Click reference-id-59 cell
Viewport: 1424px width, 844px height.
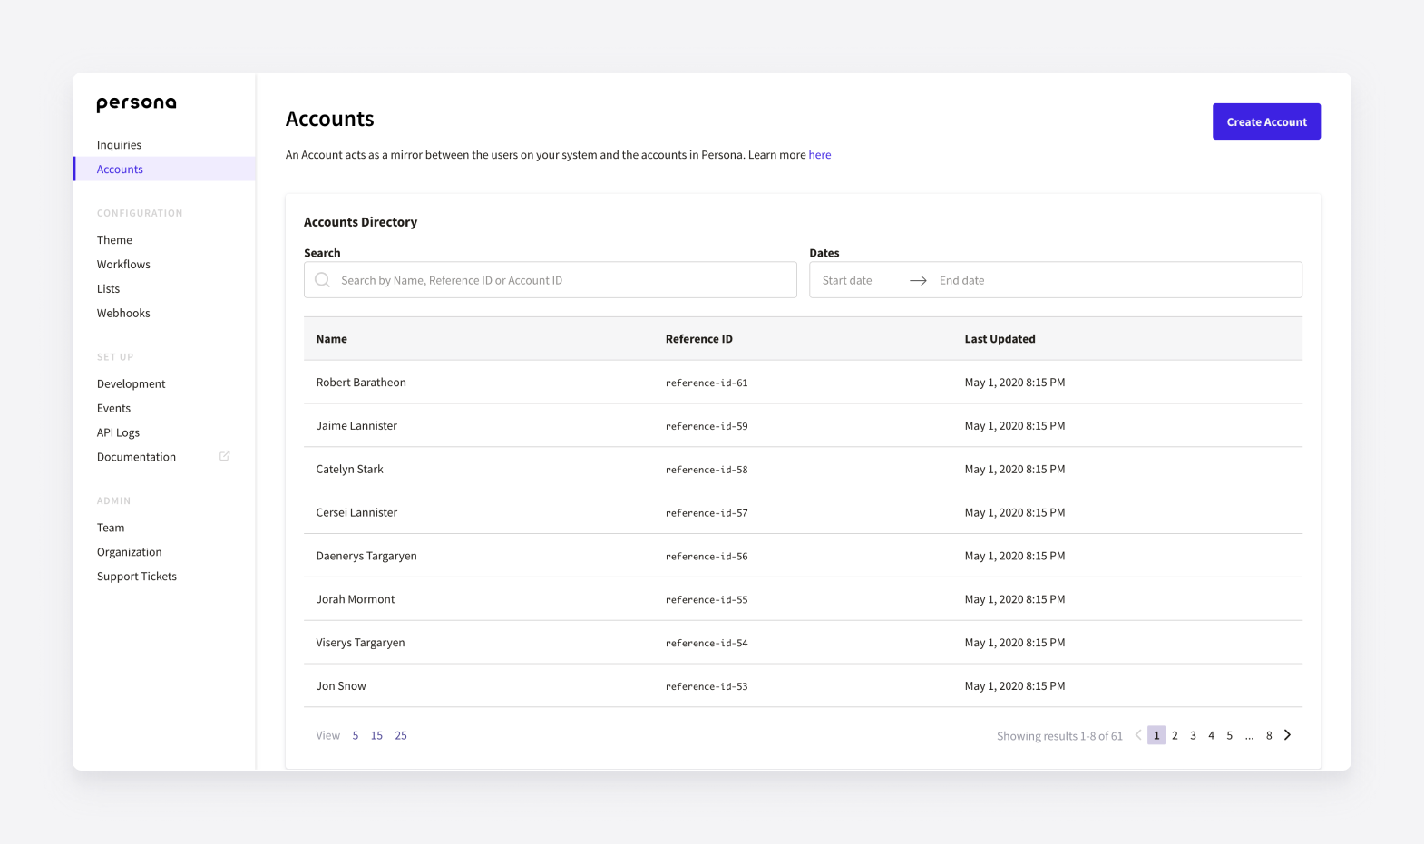pos(707,427)
